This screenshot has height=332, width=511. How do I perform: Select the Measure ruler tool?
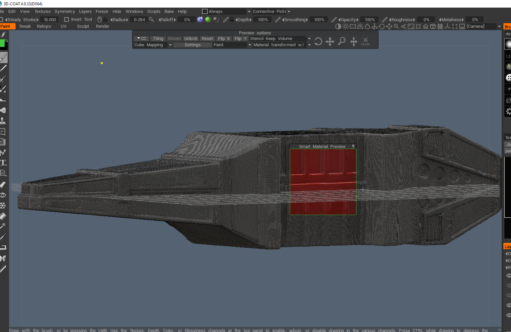(x=3, y=269)
